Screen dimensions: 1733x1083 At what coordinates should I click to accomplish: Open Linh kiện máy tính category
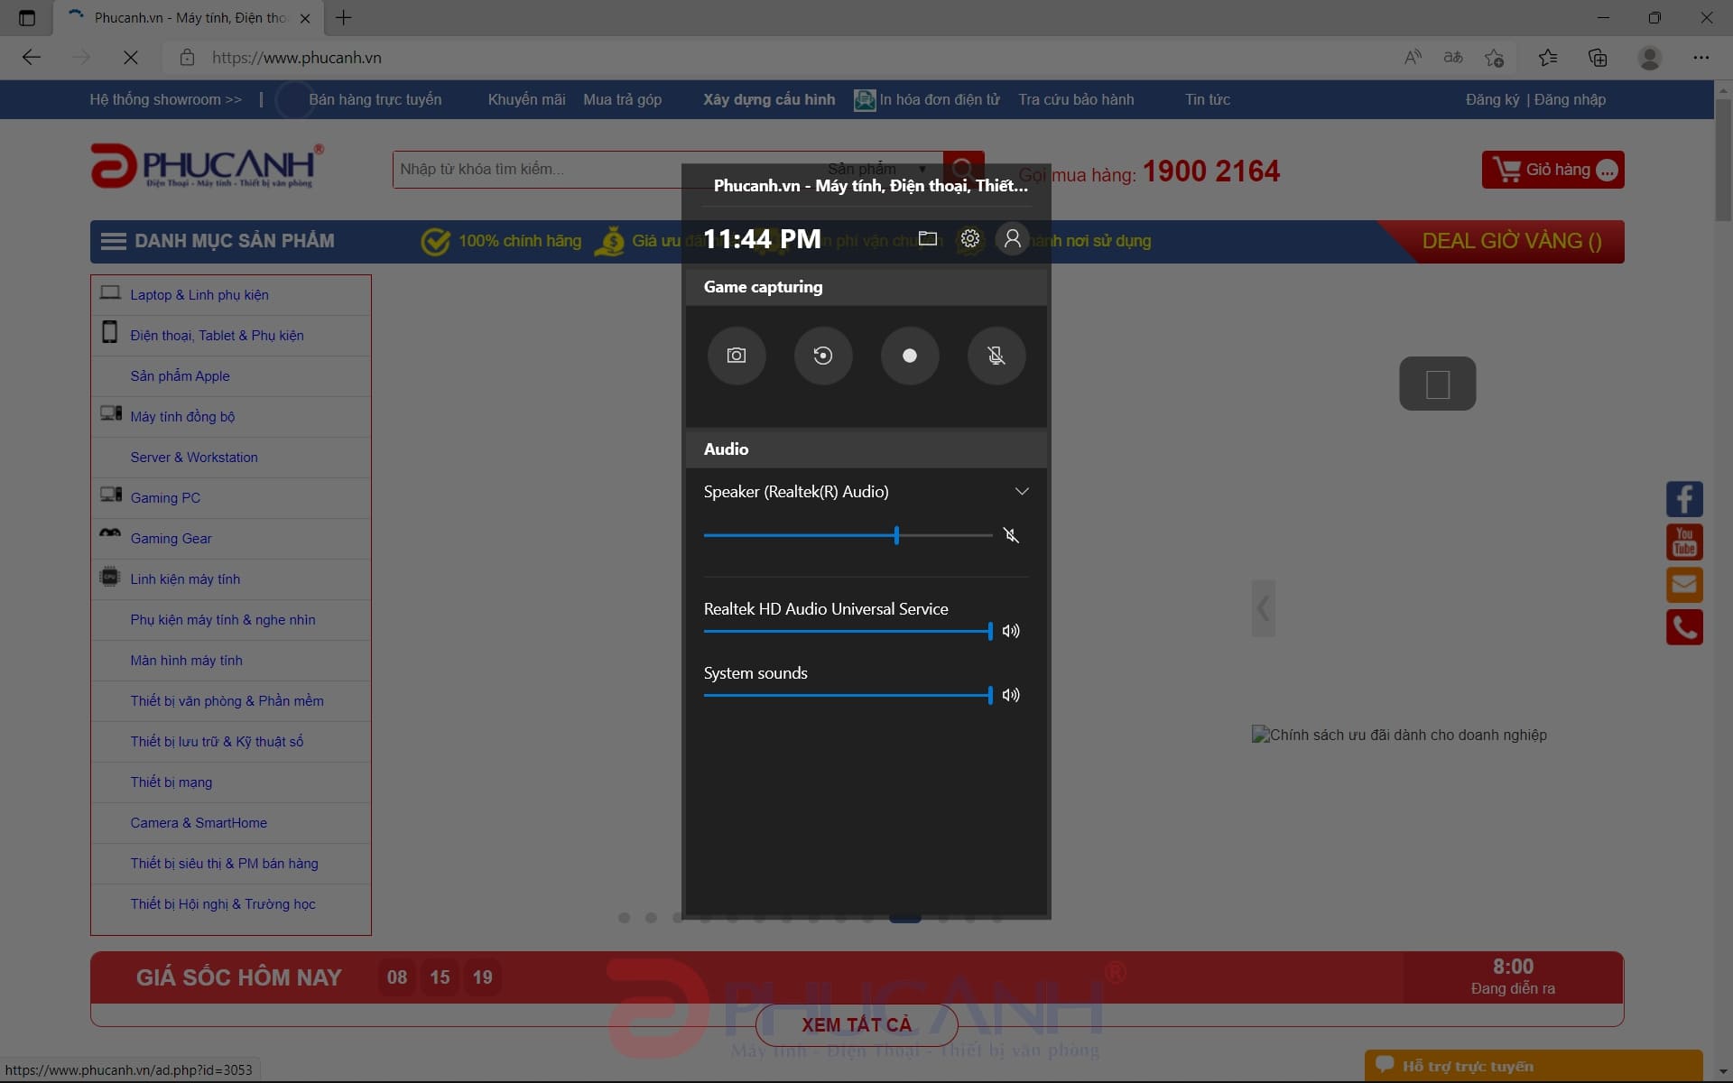[231, 579]
